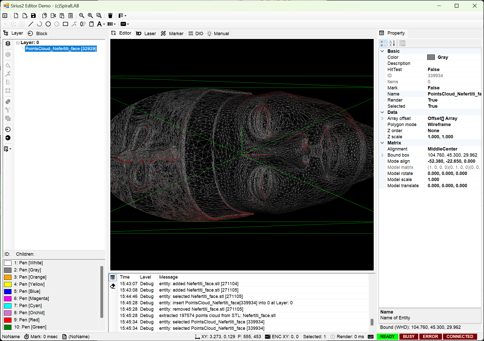Open the Editor tab

pos(122,33)
